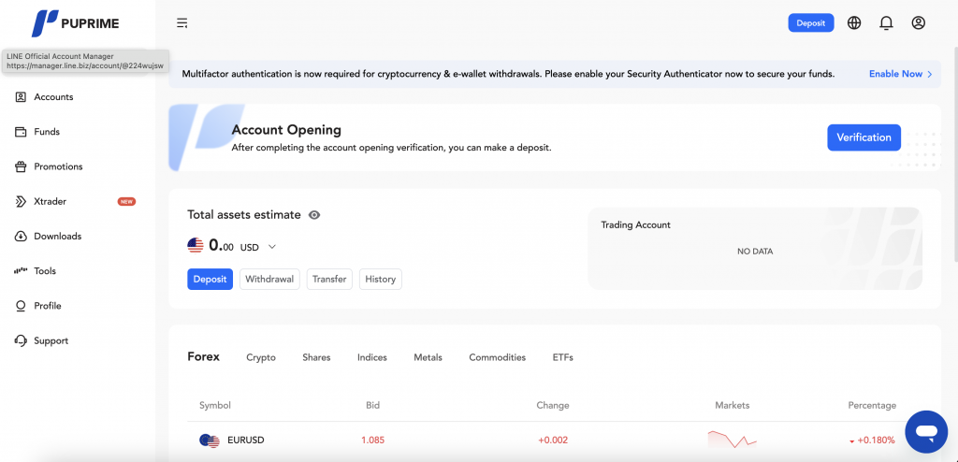Viewport: 958px width, 462px height.
Task: Click the Withdrawal button
Action: (269, 279)
